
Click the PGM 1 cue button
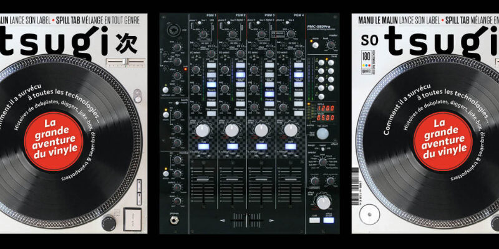point(203,146)
